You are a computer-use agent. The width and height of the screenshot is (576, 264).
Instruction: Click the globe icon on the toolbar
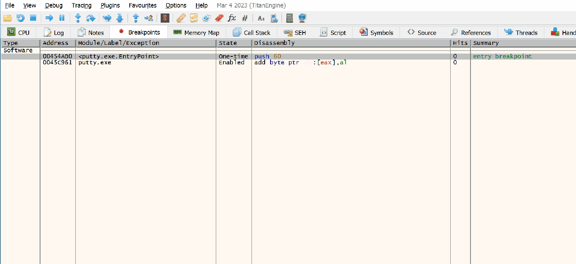pyautogui.click(x=302, y=18)
